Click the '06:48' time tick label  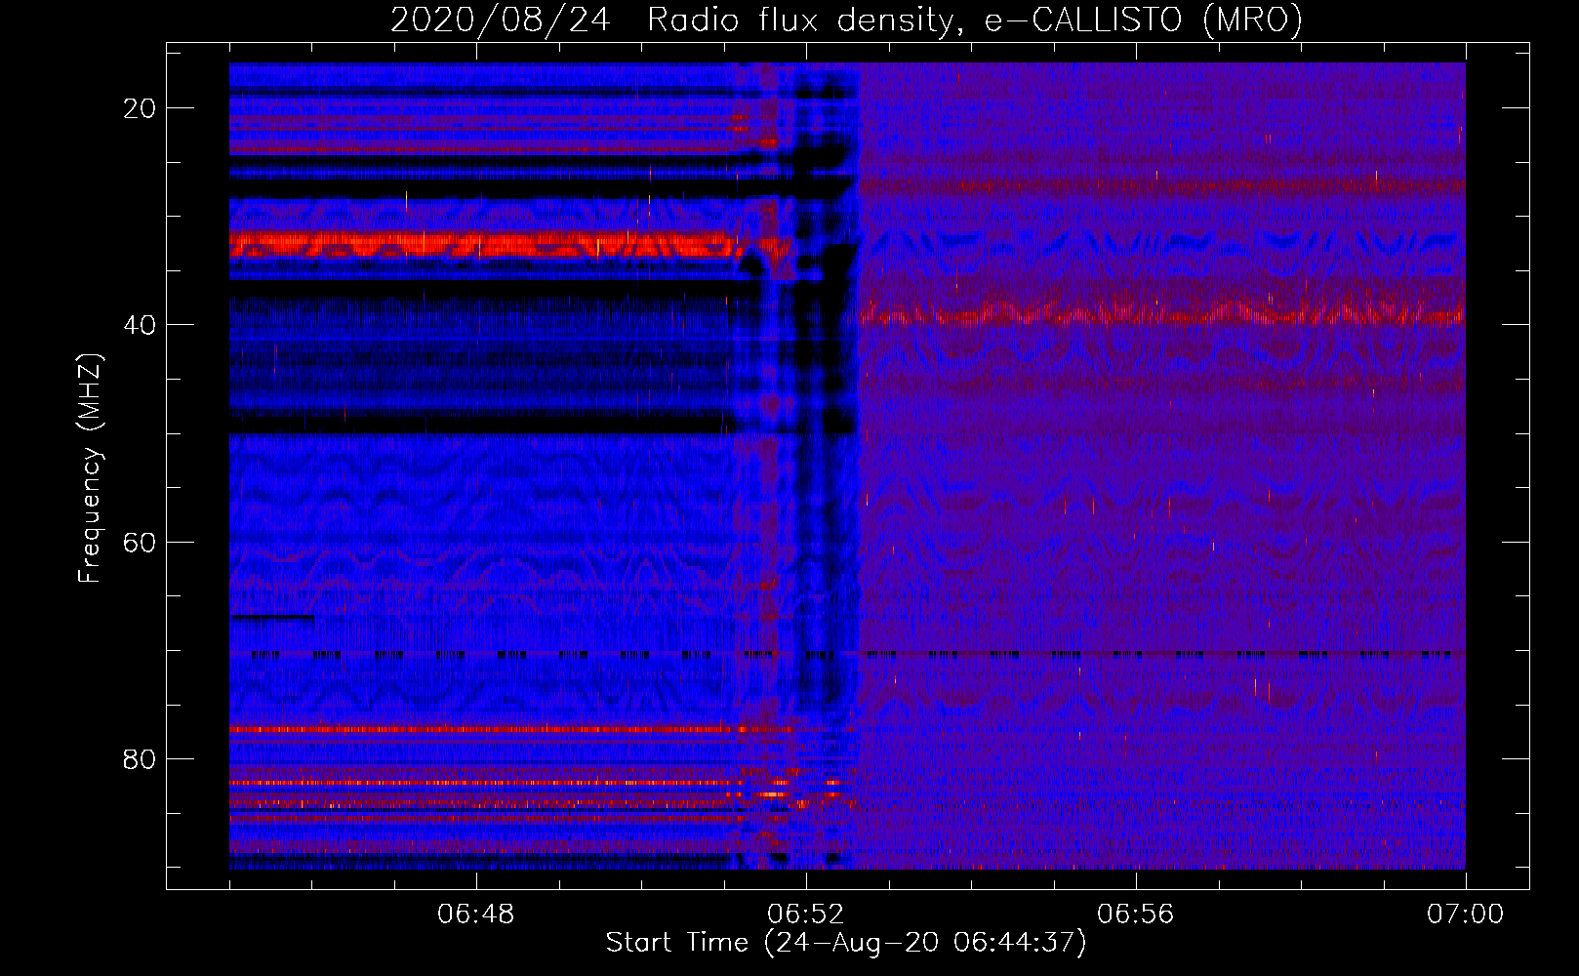476,915
